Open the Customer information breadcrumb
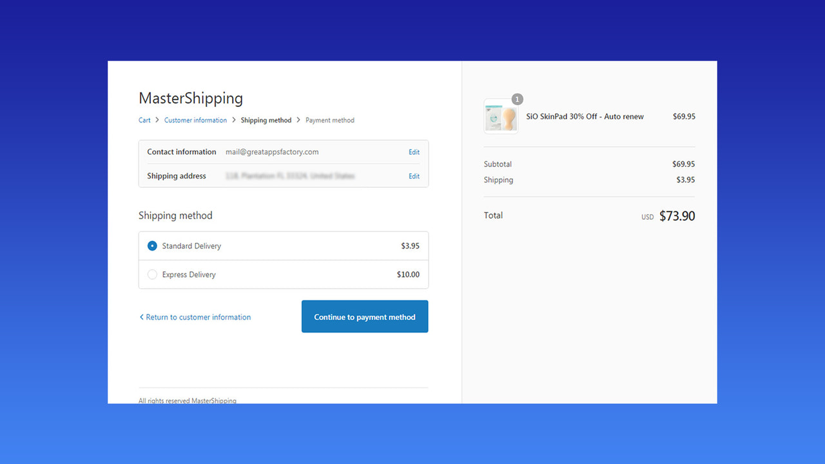This screenshot has height=464, width=825. 195,120
